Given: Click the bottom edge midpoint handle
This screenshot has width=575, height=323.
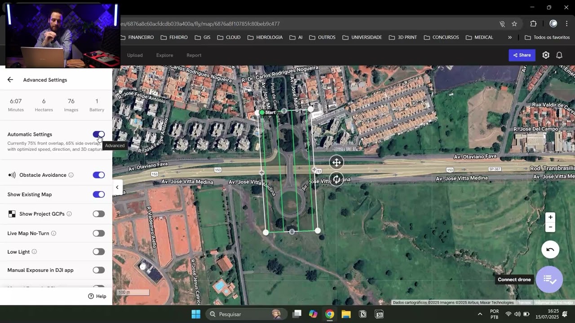Looking at the screenshot, I should point(292,232).
